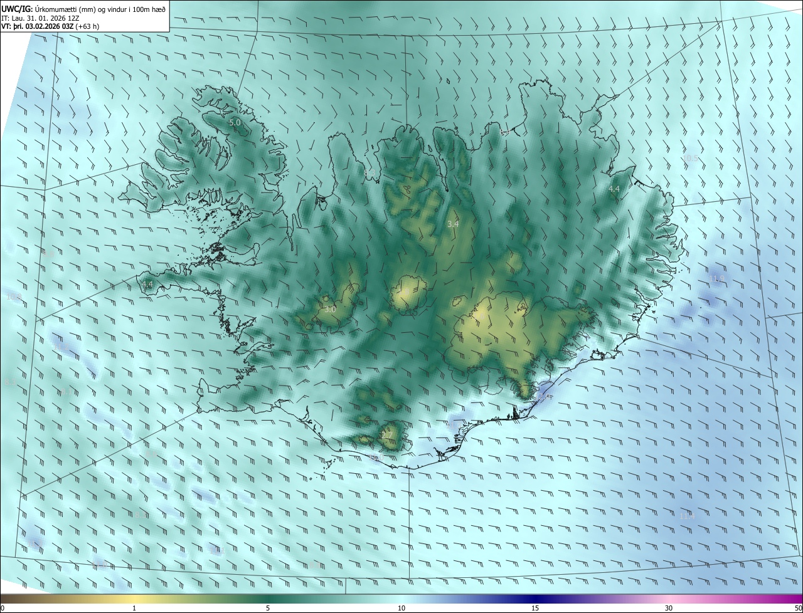Click the 30 tick on the colour scale
This screenshot has height=613, width=803.
[669, 608]
